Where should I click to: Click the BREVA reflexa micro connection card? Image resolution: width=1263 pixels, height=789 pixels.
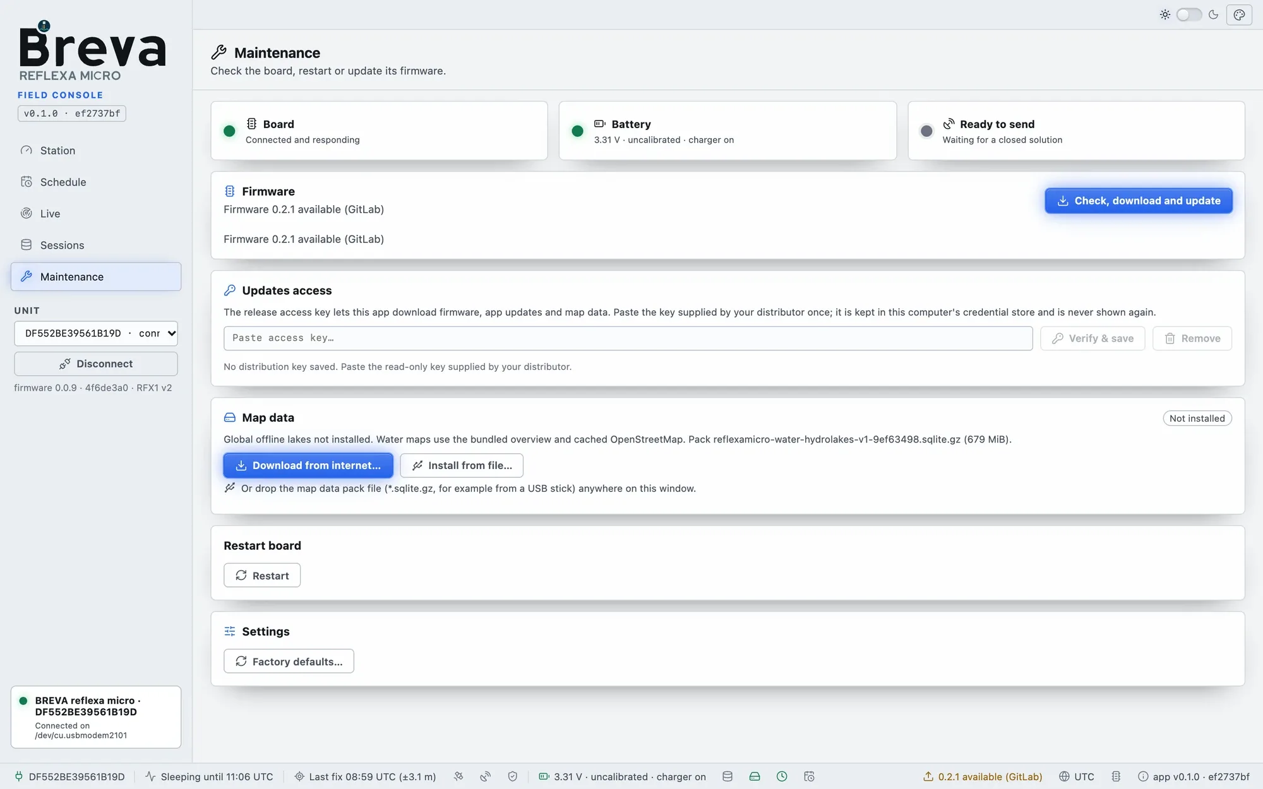[x=96, y=717]
